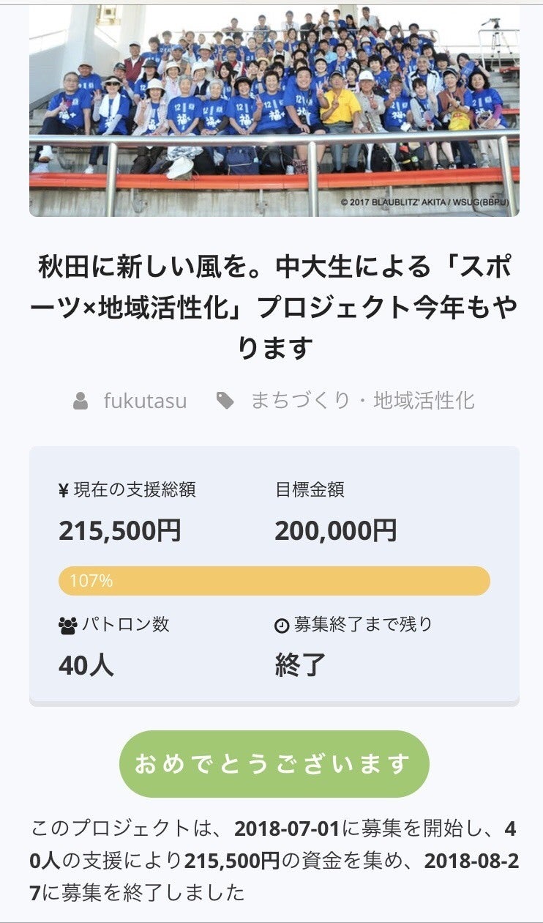Click the 募集終了まで残り label
The image size is (543, 923).
363,625
